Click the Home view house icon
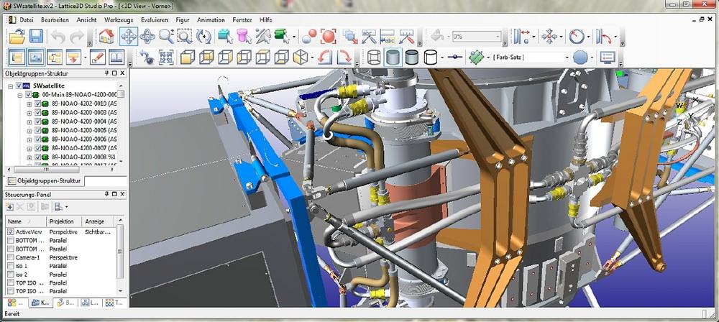Screen dimensions: 719x322 pos(106,36)
